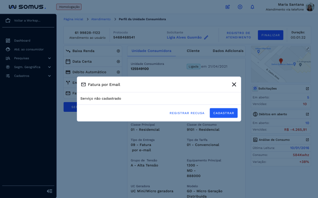Click CADASTRAR in the Fatura por Email dialog

click(223, 113)
